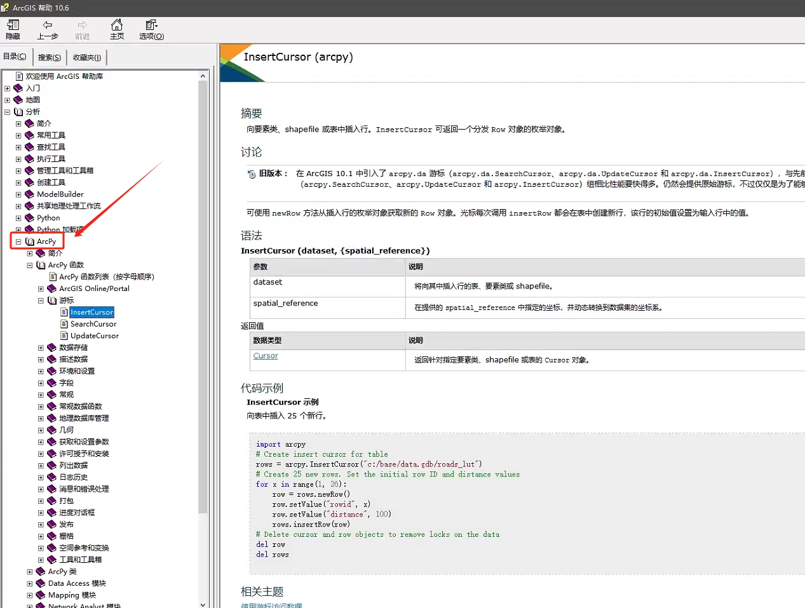The height and width of the screenshot is (608, 805).
Task: Click the spatial_reference parameter cell
Action: click(x=328, y=307)
